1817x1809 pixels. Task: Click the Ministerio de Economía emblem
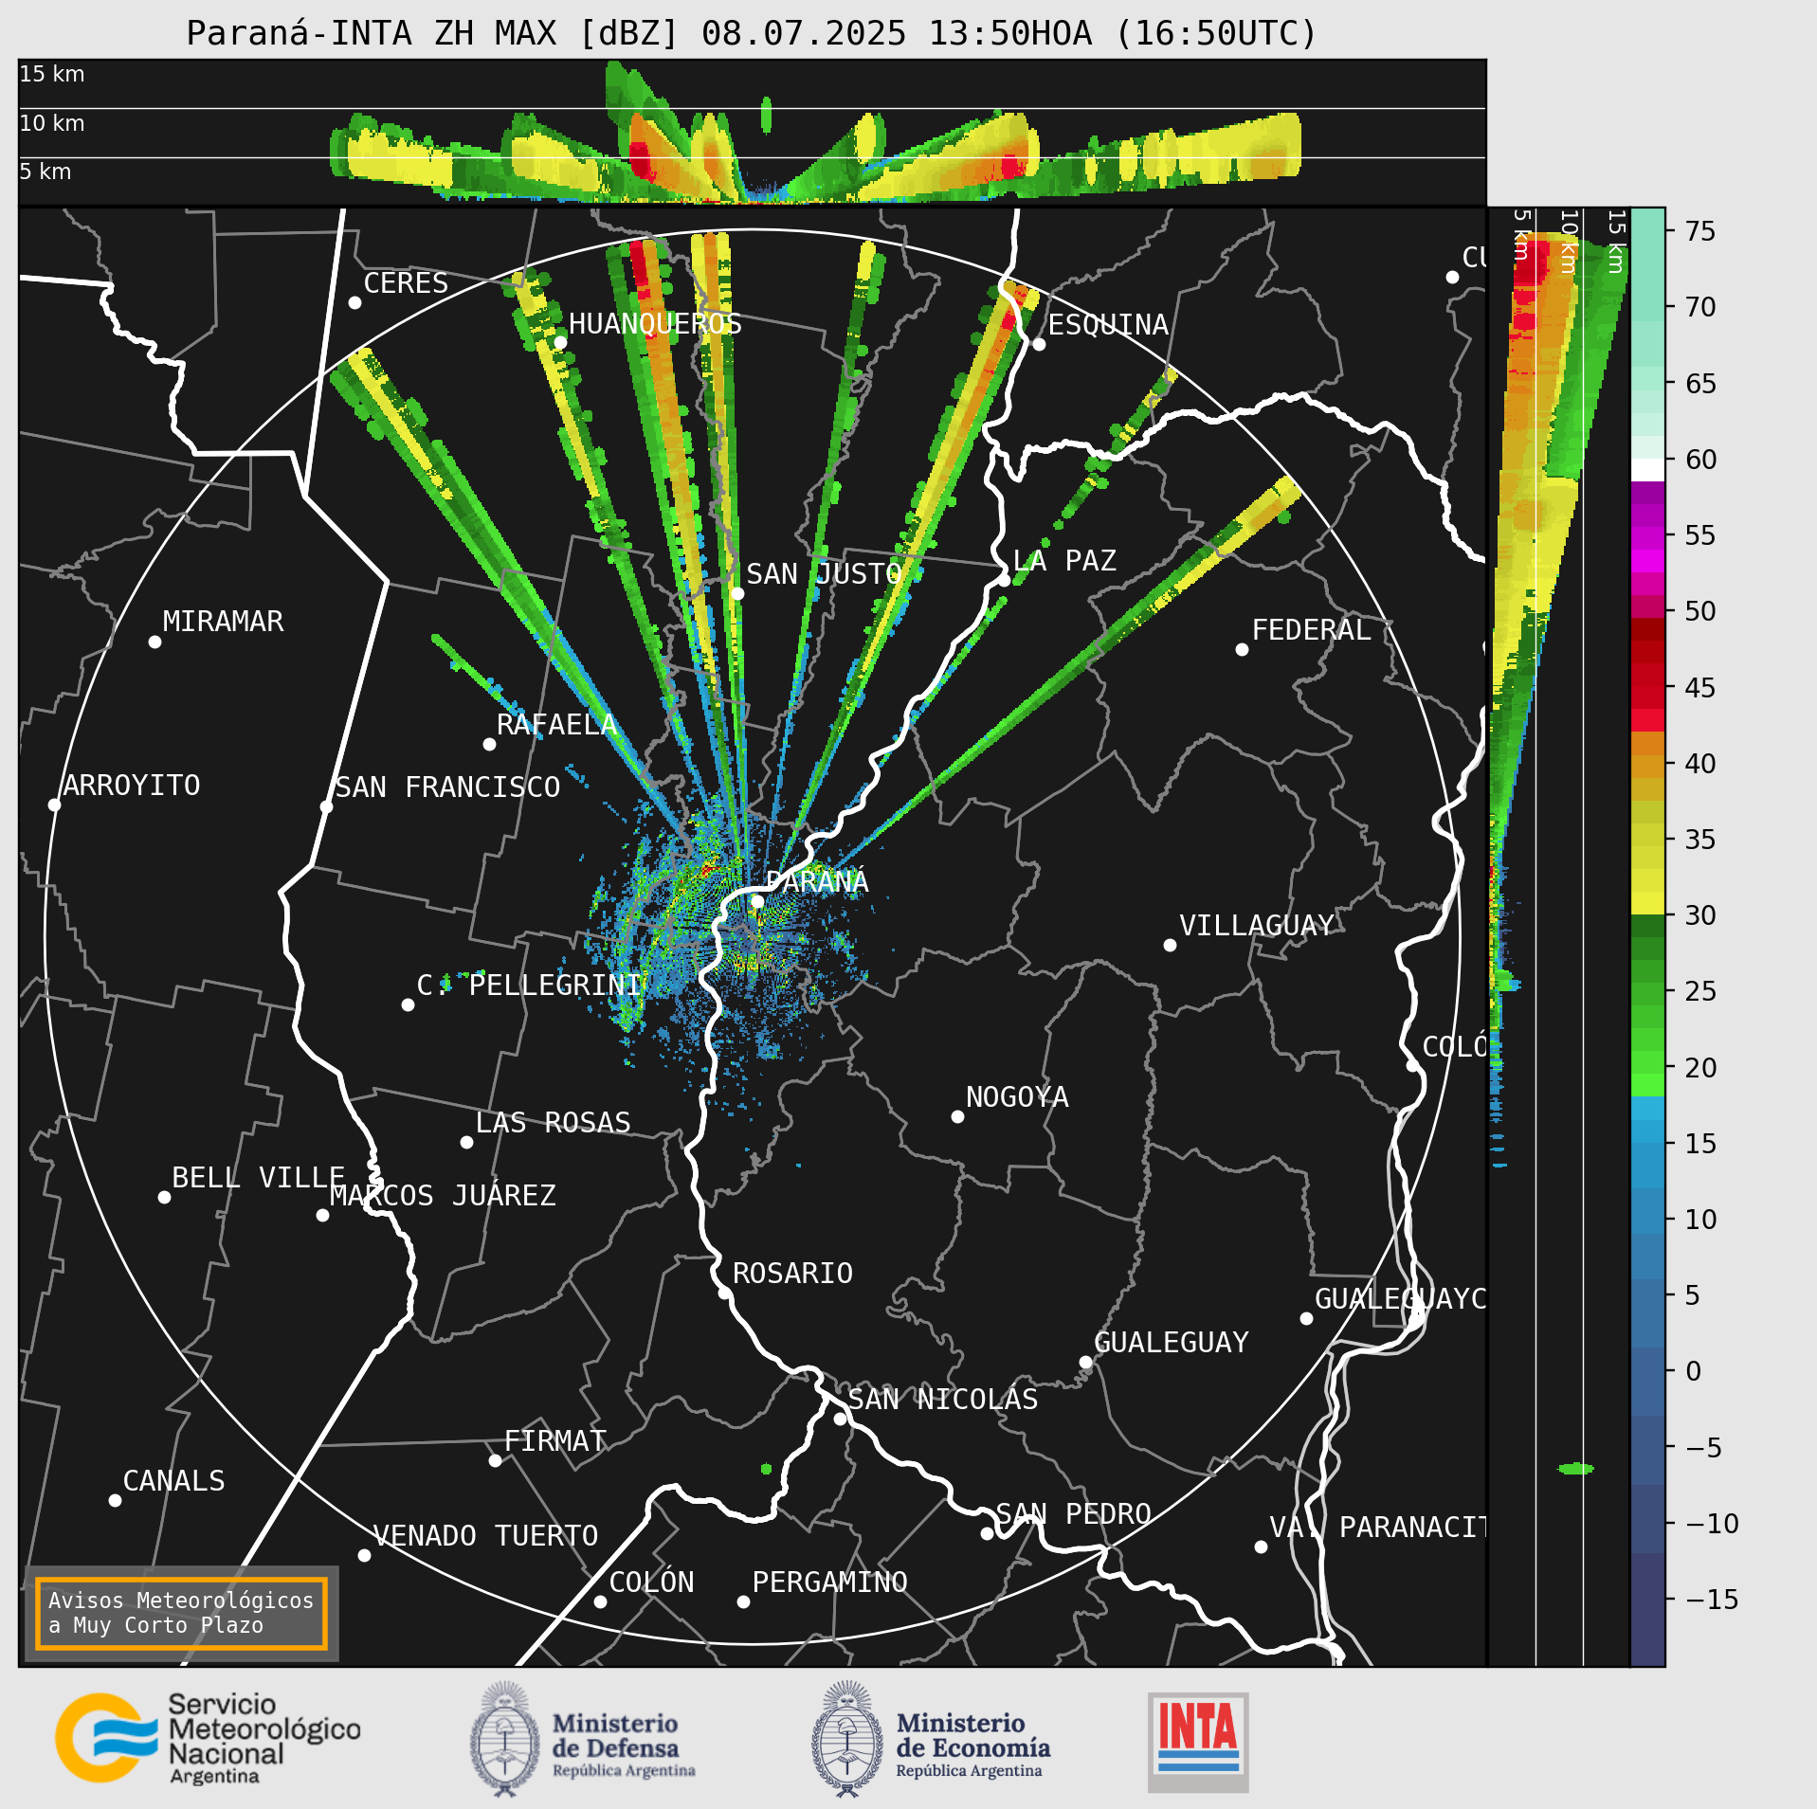coord(847,1739)
